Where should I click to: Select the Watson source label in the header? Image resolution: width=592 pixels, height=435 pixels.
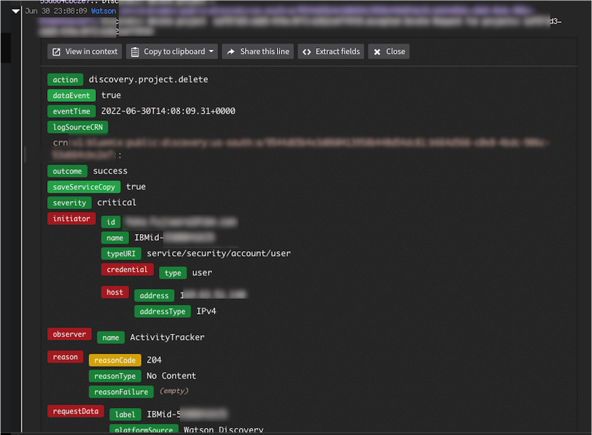103,11
